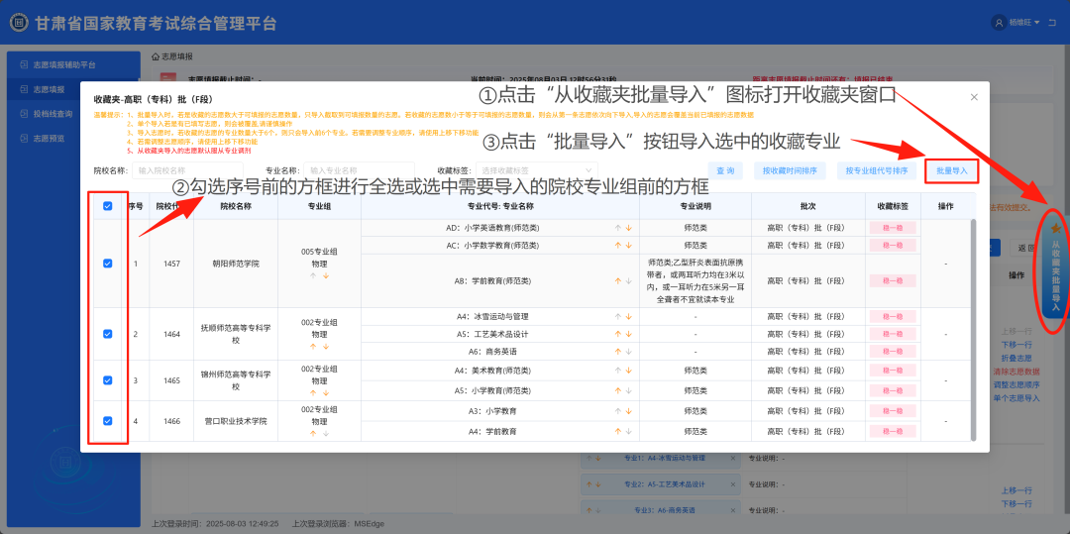1070x534 pixels.
Task: Click 稳一稳 tag of AD 小学英语教育
Action: click(x=893, y=228)
